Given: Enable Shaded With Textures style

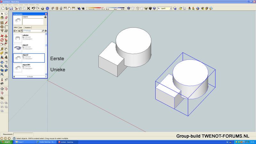Looking at the screenshot, I should coord(150,8).
